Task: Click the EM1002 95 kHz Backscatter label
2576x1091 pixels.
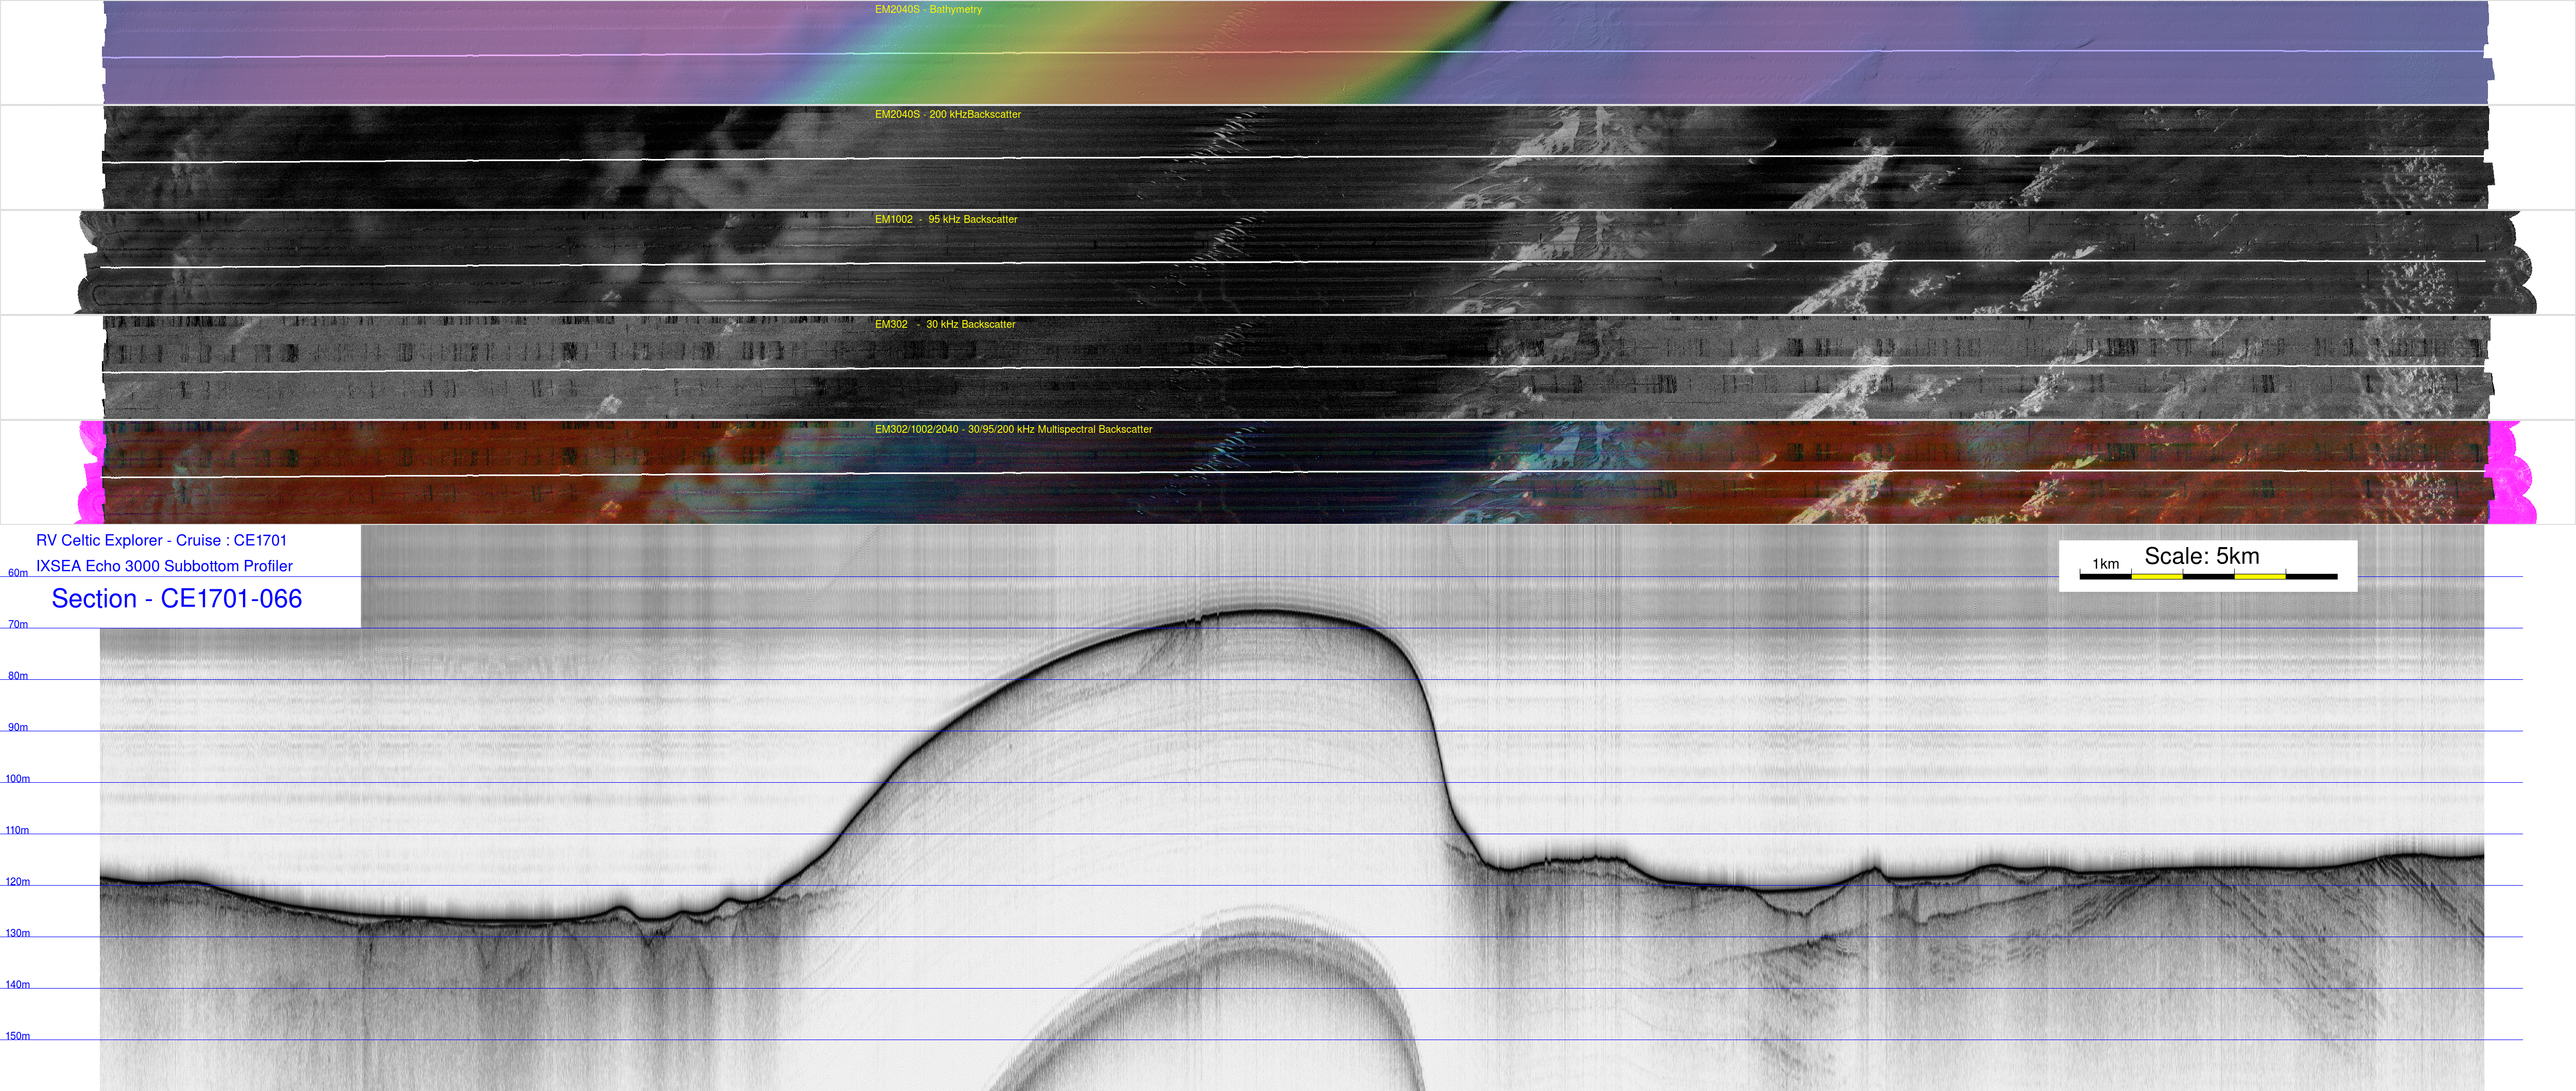Action: [x=945, y=220]
